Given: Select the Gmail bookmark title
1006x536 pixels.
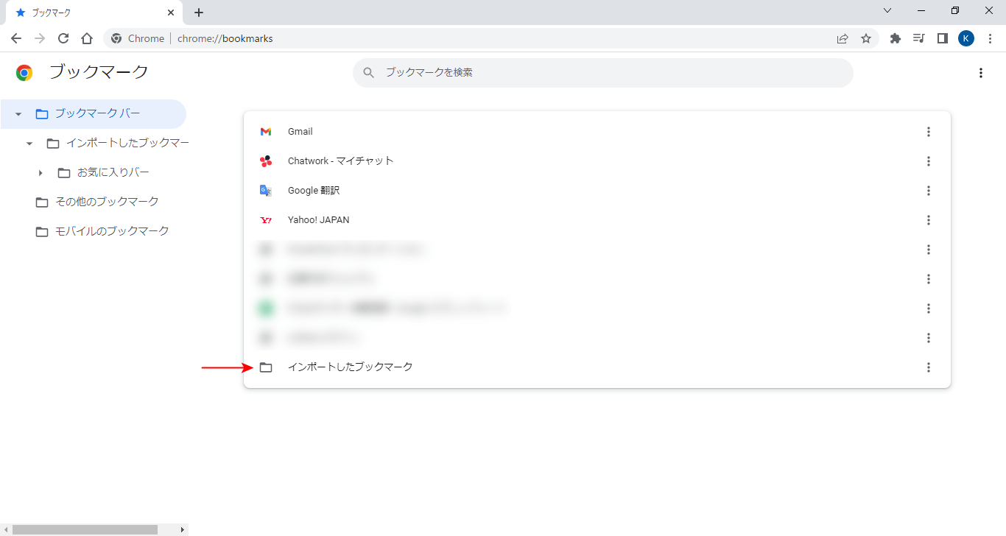Looking at the screenshot, I should [x=300, y=132].
